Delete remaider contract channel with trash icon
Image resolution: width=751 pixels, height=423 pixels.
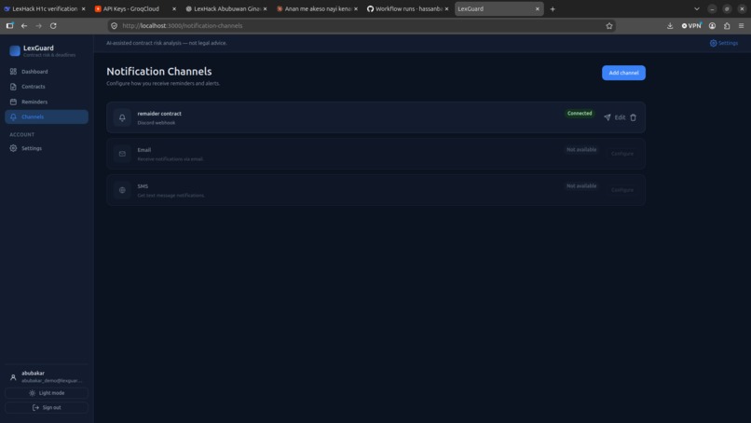pos(633,117)
